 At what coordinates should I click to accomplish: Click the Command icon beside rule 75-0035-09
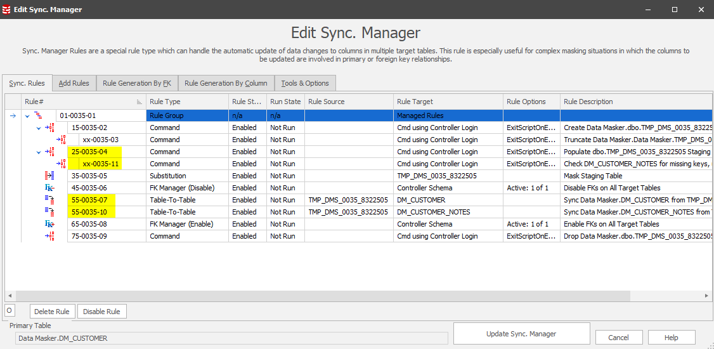[x=50, y=236]
